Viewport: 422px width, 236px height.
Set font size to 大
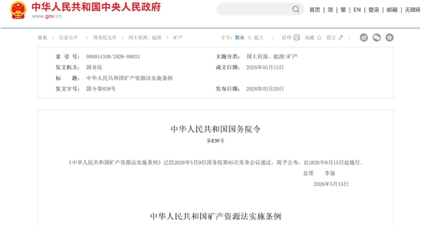[250, 38]
